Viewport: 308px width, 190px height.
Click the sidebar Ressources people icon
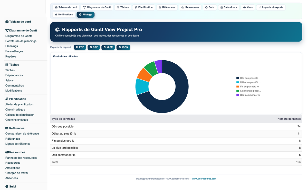coord(7,152)
